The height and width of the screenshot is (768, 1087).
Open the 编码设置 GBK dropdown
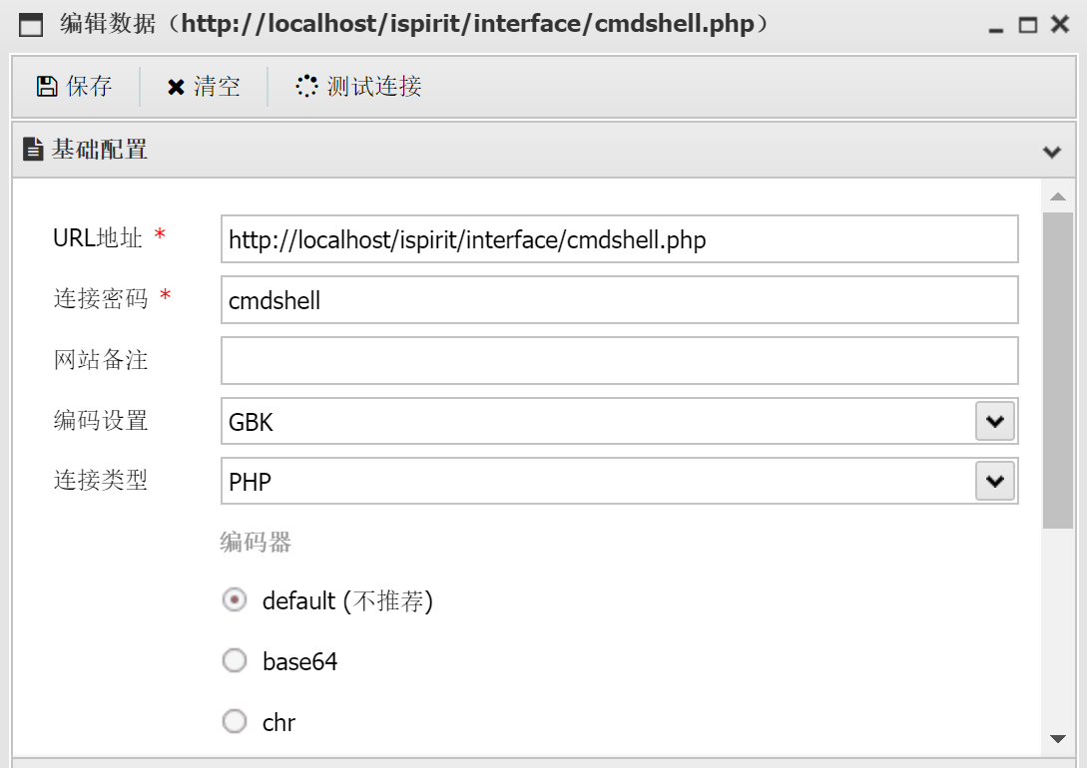coord(994,422)
